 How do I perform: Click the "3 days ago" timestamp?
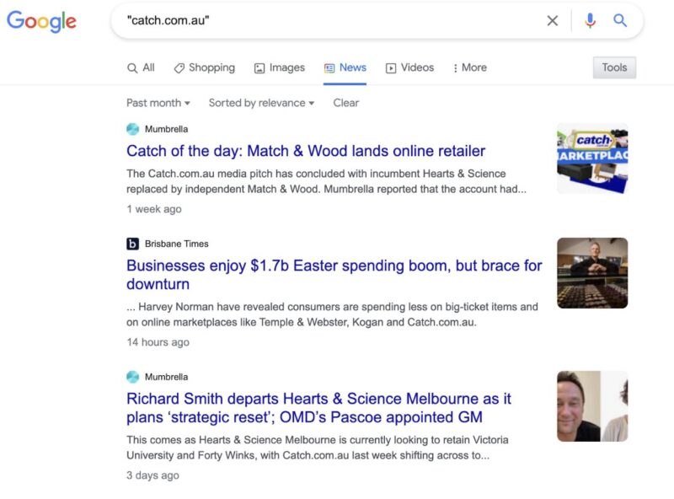(152, 475)
